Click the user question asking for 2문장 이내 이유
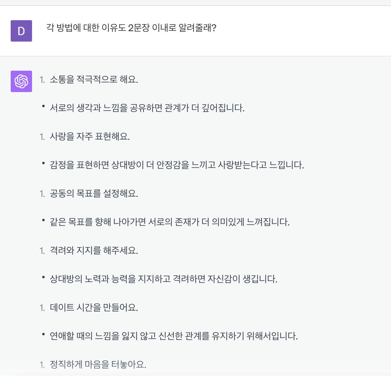Screen dimensions: 391x376 [x=131, y=28]
